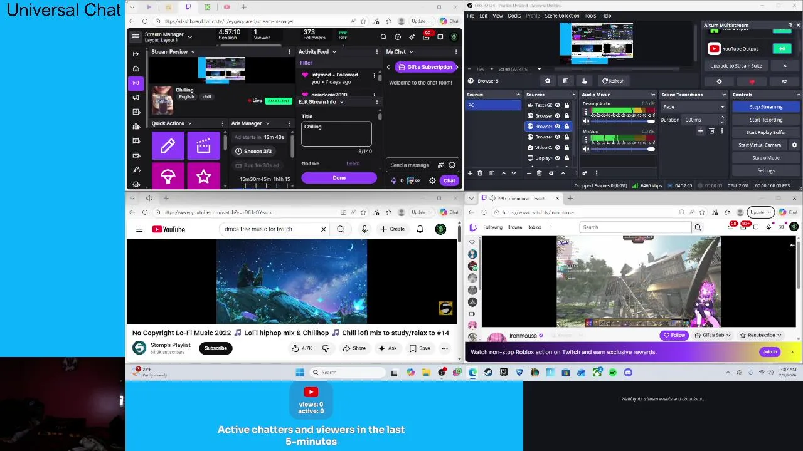Expand Stream Preview panel dropdown

pyautogui.click(x=193, y=52)
